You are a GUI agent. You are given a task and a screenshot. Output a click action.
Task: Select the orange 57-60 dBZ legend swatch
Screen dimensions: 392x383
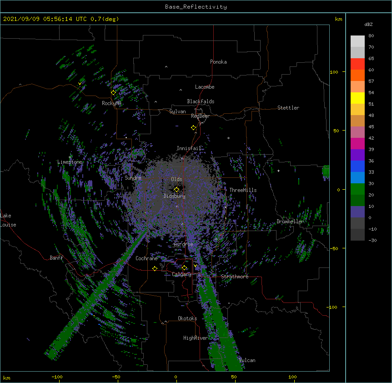tap(357, 75)
